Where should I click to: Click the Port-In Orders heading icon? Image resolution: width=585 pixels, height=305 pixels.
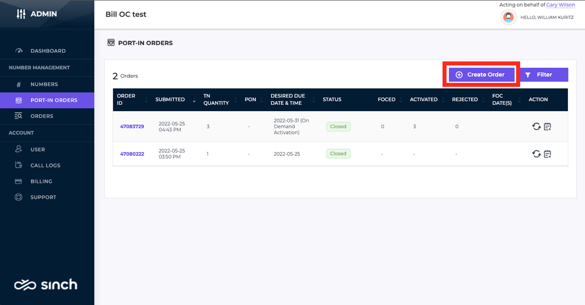pos(111,43)
